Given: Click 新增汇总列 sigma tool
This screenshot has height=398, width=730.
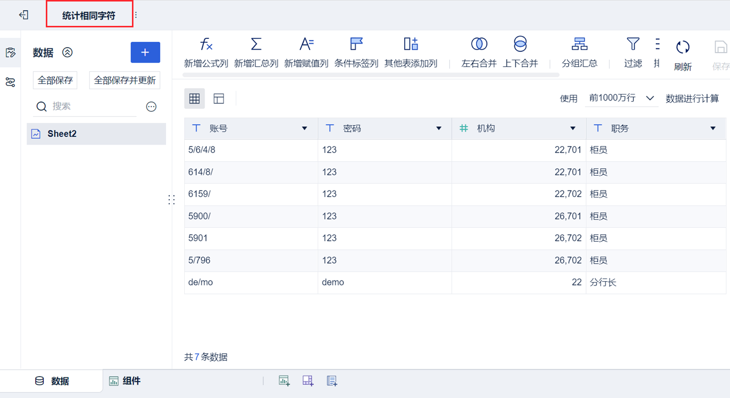Looking at the screenshot, I should pos(256,52).
